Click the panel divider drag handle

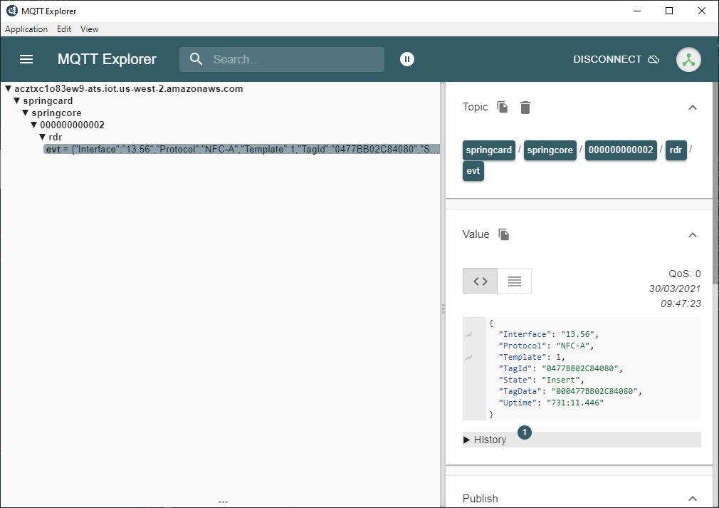(x=443, y=309)
